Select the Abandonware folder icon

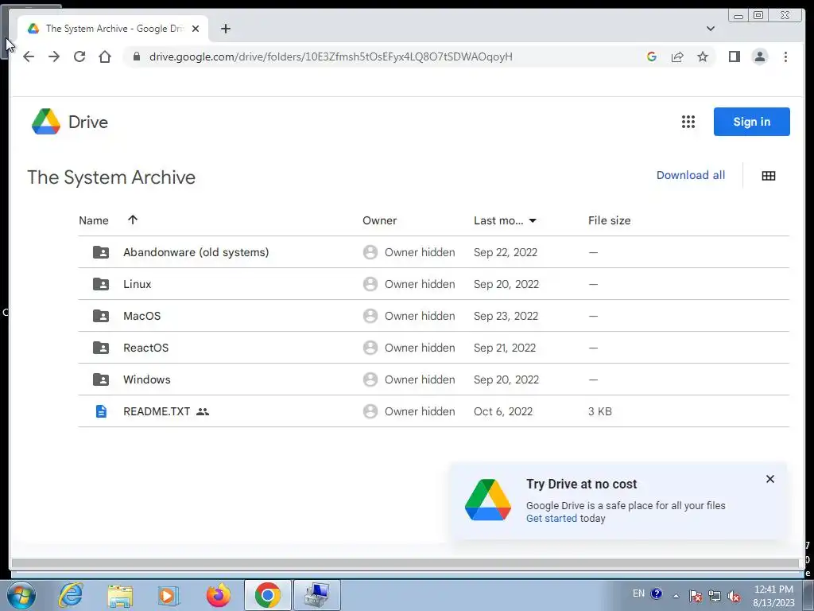point(101,252)
